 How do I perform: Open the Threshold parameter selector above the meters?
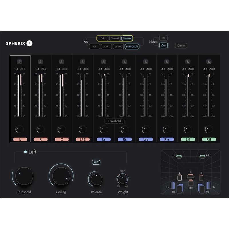pyautogui.click(x=114, y=121)
